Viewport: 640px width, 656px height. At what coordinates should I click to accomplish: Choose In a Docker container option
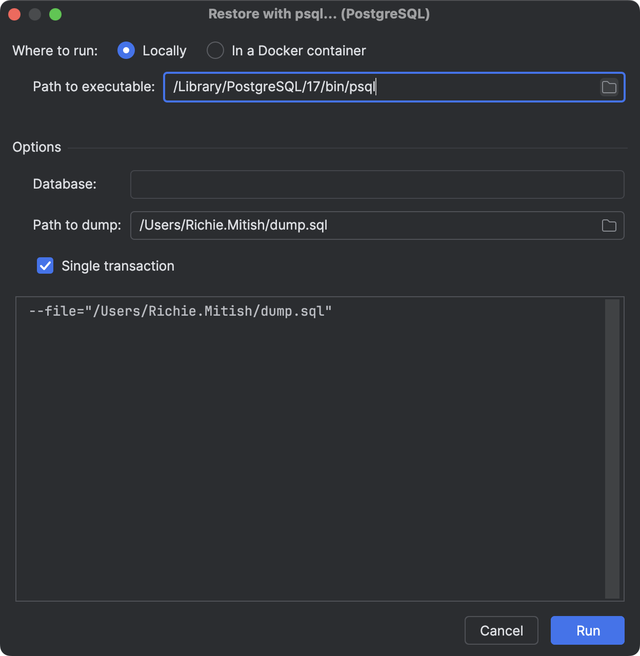[215, 50]
